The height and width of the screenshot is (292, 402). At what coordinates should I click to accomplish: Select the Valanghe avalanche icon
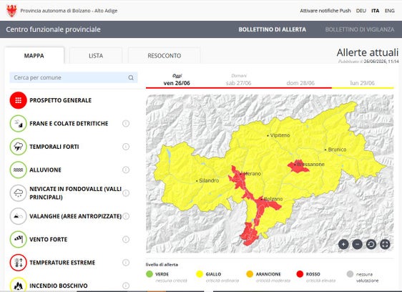(x=18, y=216)
